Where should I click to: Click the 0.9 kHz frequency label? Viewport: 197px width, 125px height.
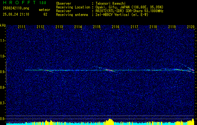[3, 72]
